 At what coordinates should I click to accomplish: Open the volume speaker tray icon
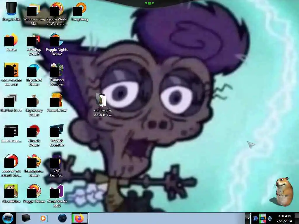270,218
